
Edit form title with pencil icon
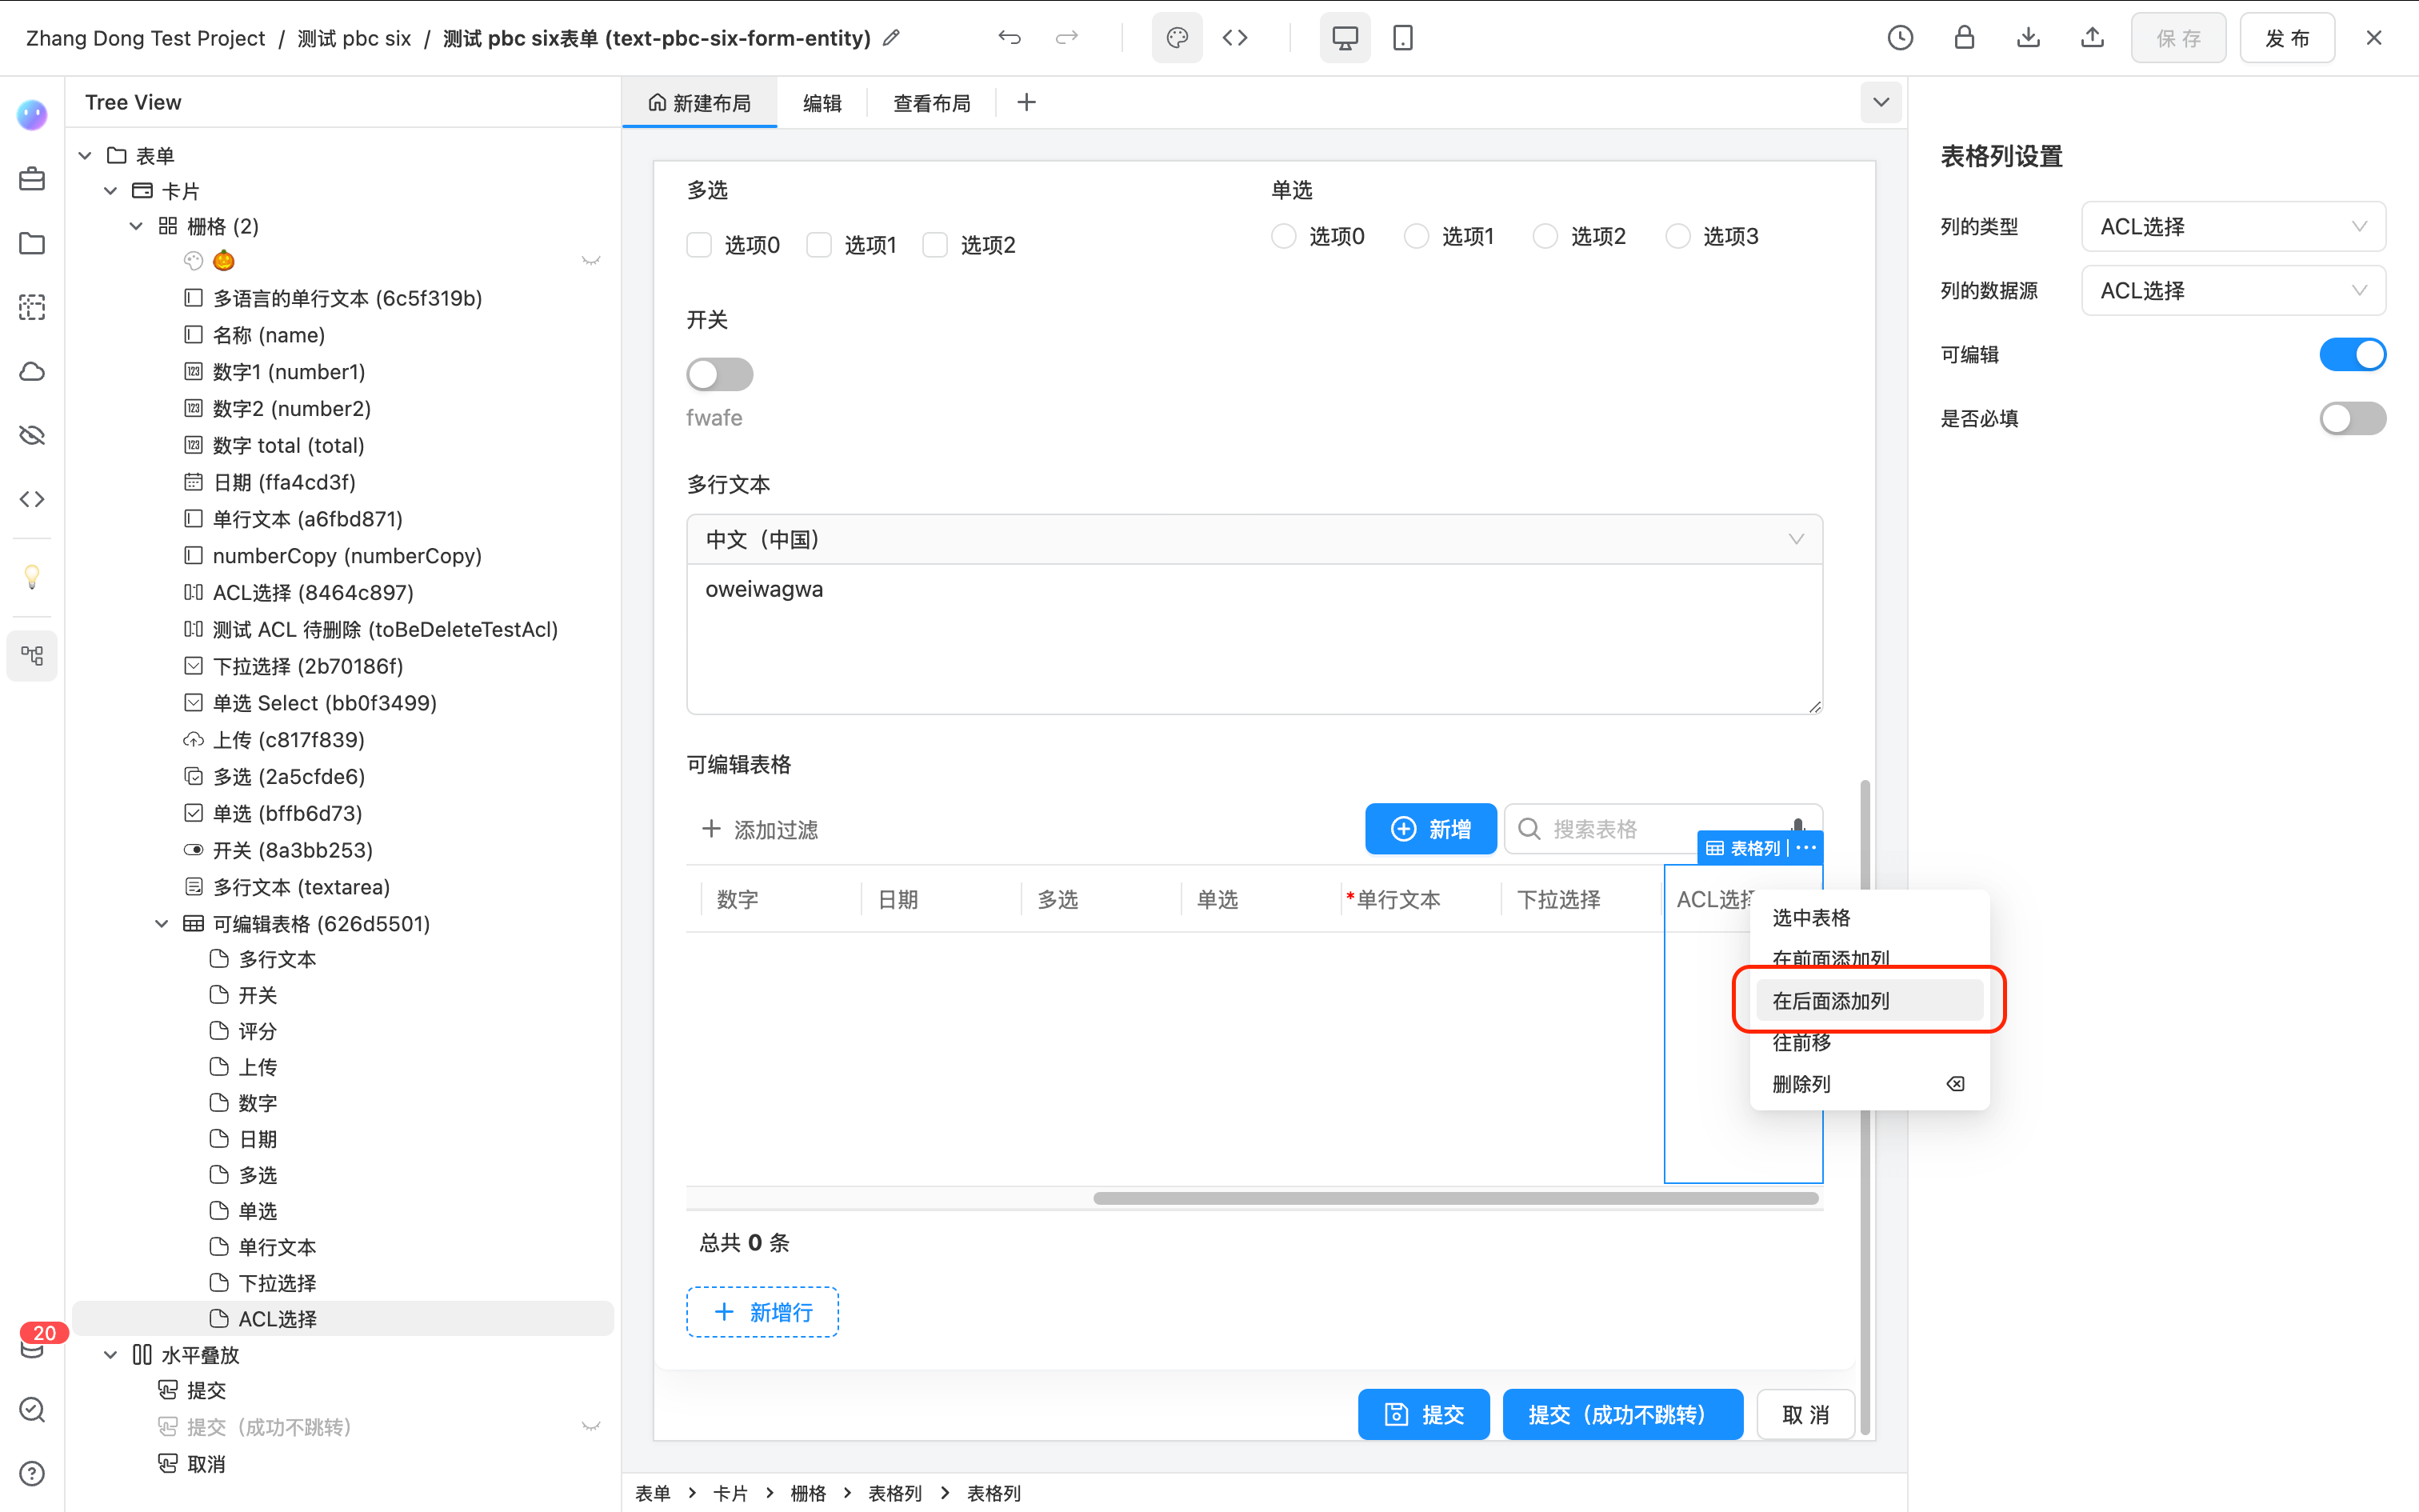(890, 38)
